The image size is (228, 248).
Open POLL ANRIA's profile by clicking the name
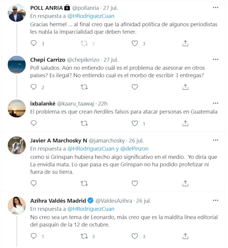[47, 8]
